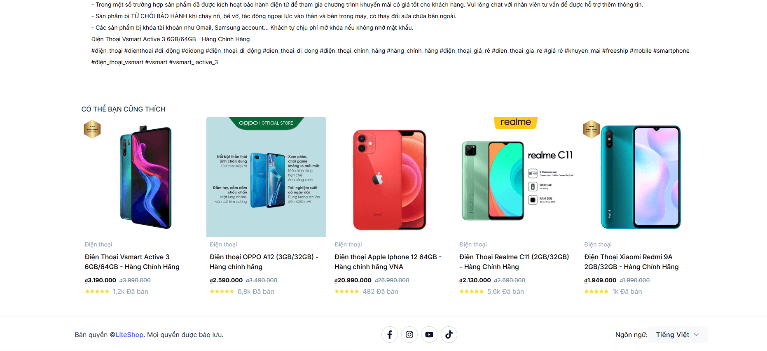Image resolution: width=767 pixels, height=351 pixels.
Task: Open the YouTube social icon
Action: [429, 335]
